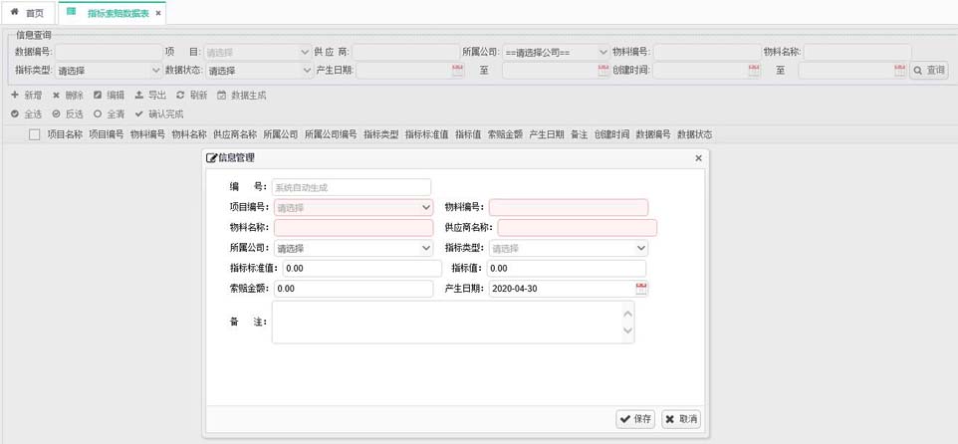Click the 备注 textarea scrollbar

[x=627, y=322]
